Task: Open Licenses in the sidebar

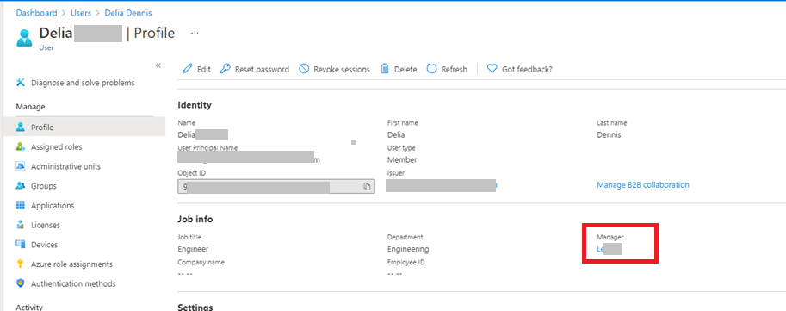Action: point(46,225)
